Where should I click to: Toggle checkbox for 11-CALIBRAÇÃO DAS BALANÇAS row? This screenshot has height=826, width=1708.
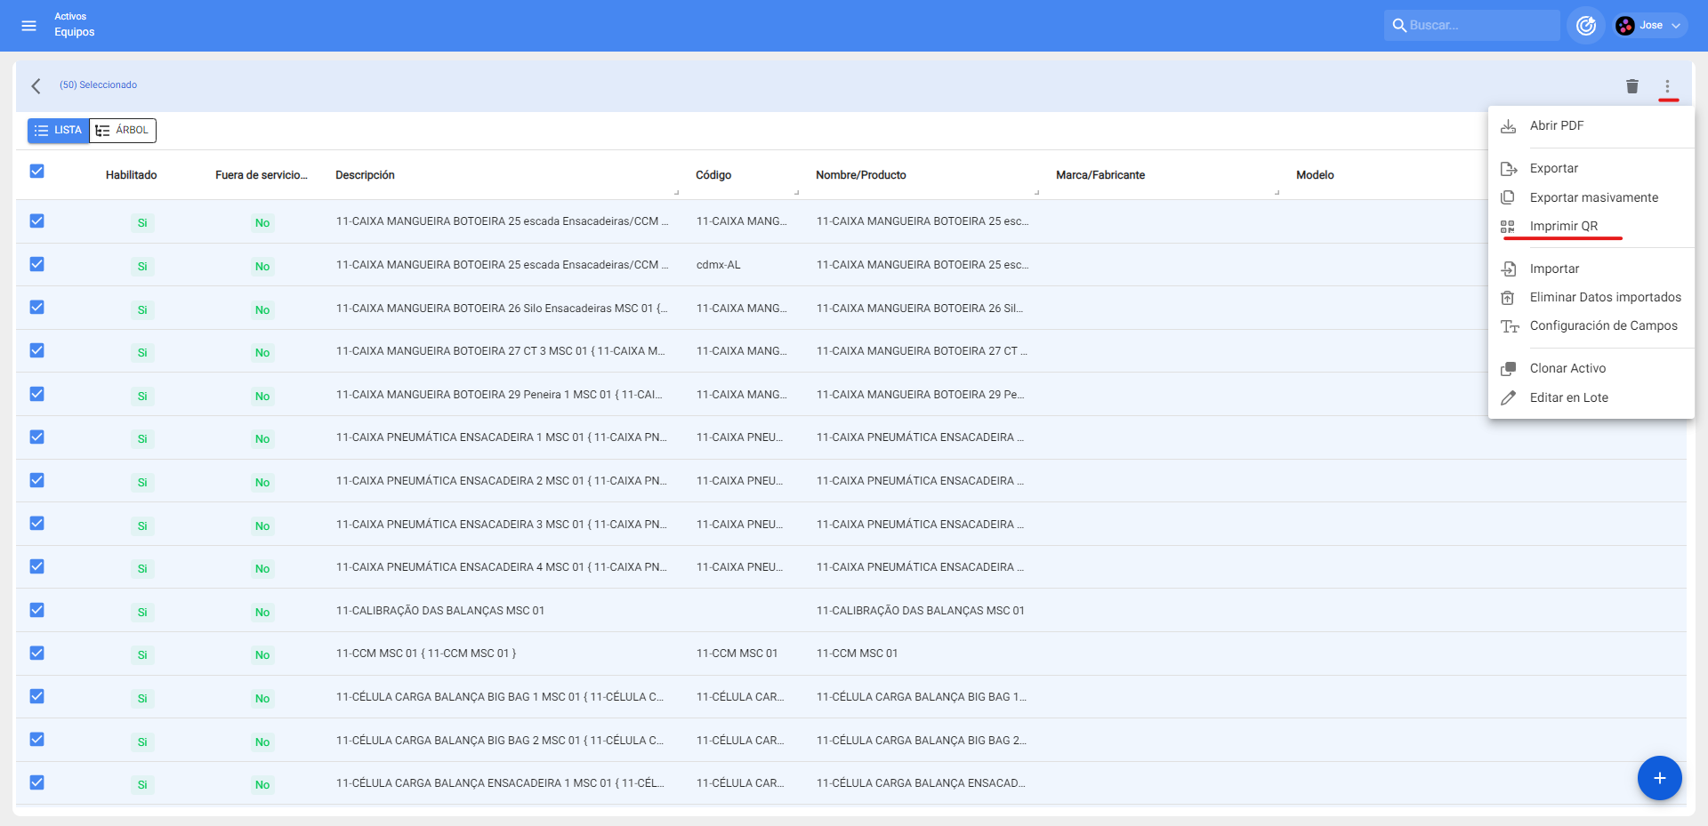coord(36,610)
